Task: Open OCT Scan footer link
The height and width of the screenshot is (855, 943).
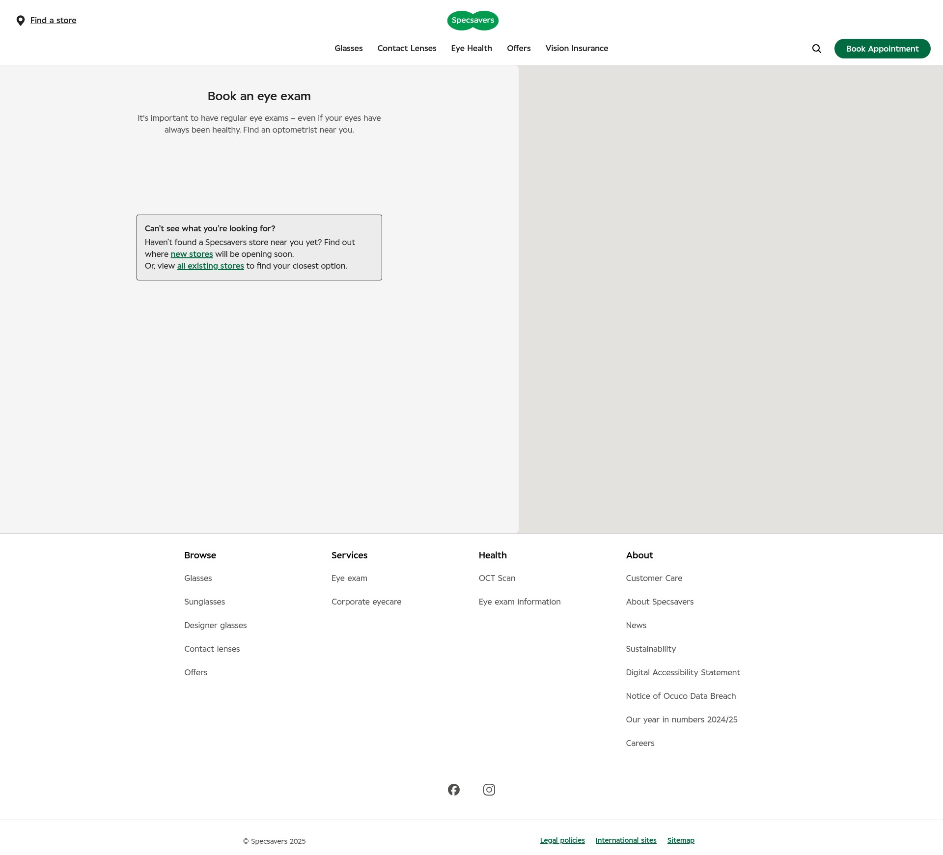Action: (497, 578)
